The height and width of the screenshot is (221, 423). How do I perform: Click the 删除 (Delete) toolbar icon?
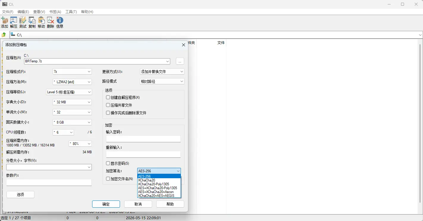click(50, 22)
